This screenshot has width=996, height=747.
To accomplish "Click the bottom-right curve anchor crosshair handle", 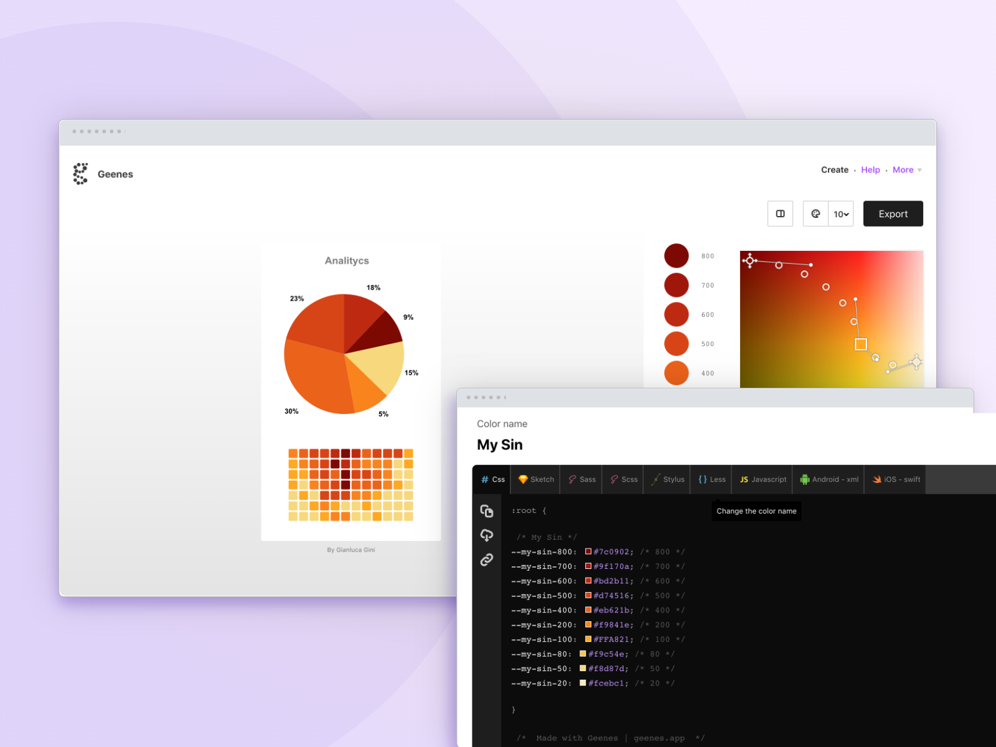I will tap(916, 362).
